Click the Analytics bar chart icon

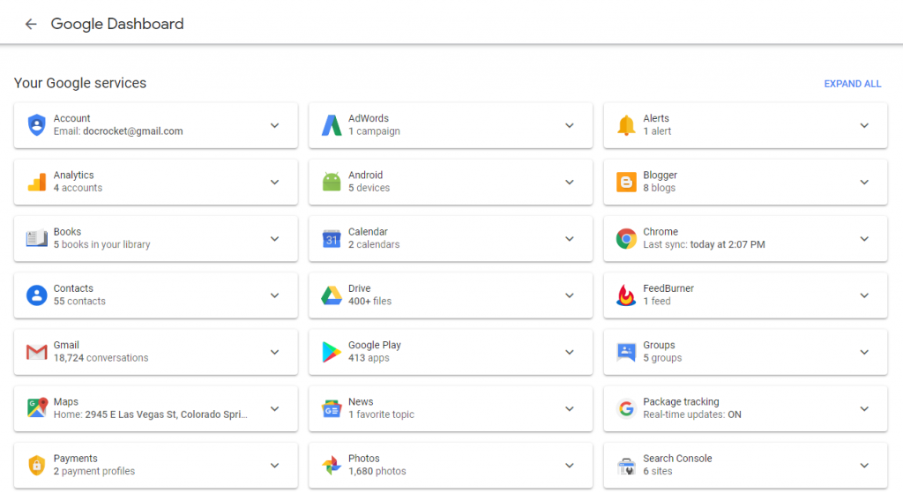(37, 182)
